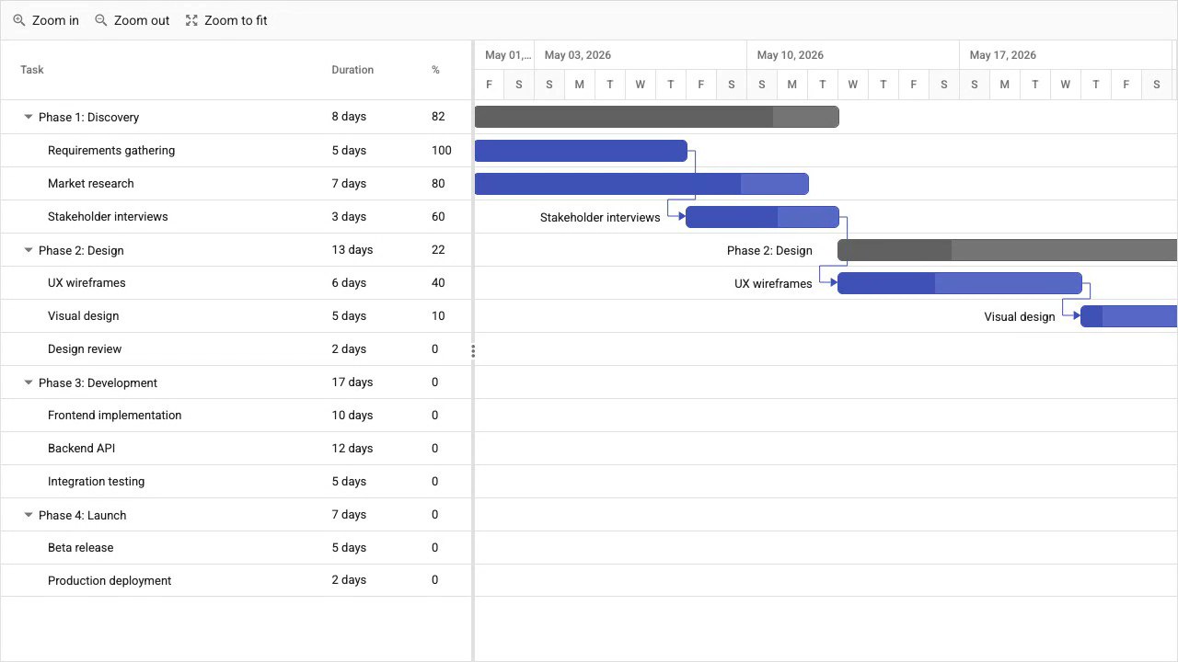
Task: Select the Market research task bar
Action: (x=641, y=184)
